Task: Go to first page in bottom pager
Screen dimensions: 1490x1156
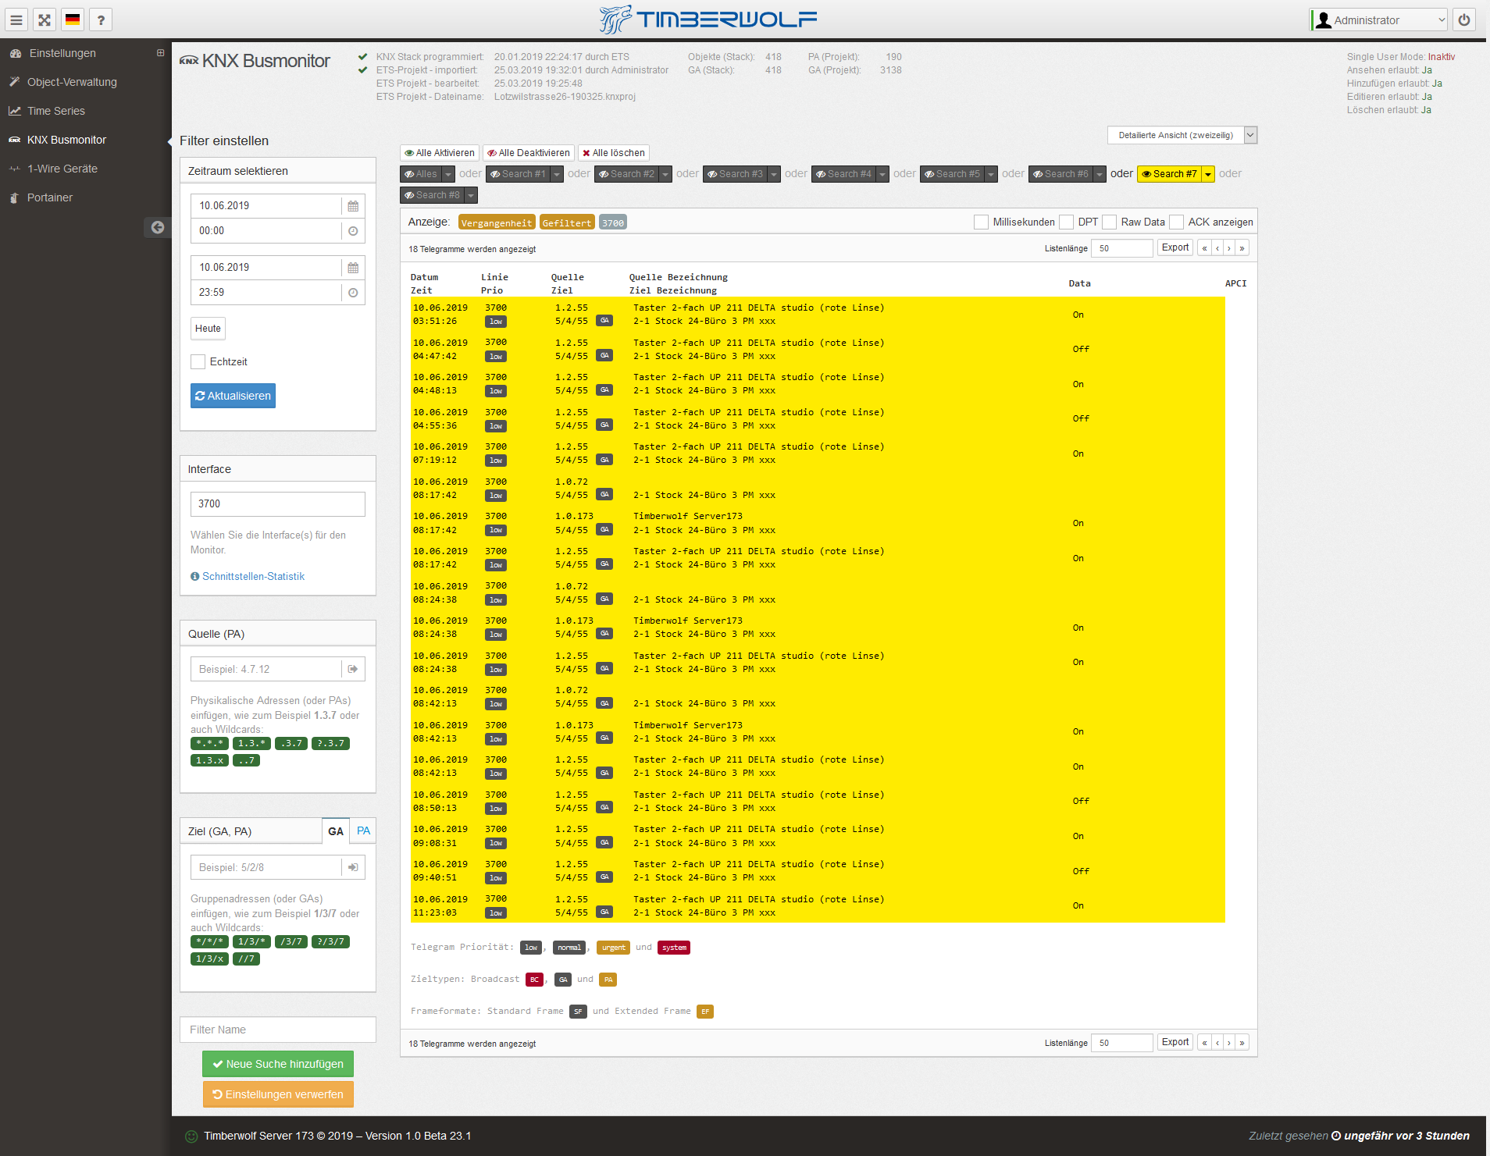Action: tap(1204, 1043)
